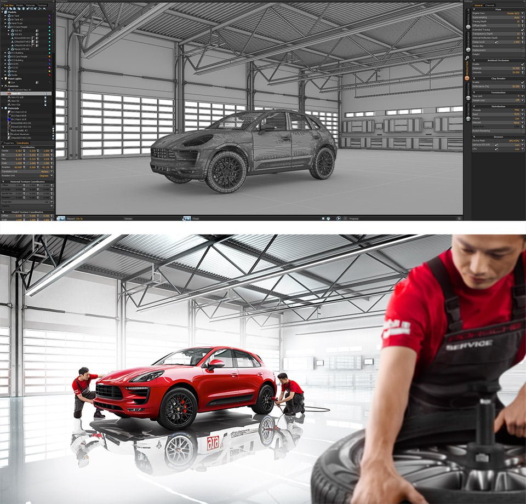Toggle the Extended Tracing checkbox
Screen dimensions: 526x504
[522, 30]
